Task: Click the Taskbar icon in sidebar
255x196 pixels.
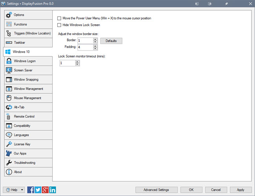Action: 9,43
